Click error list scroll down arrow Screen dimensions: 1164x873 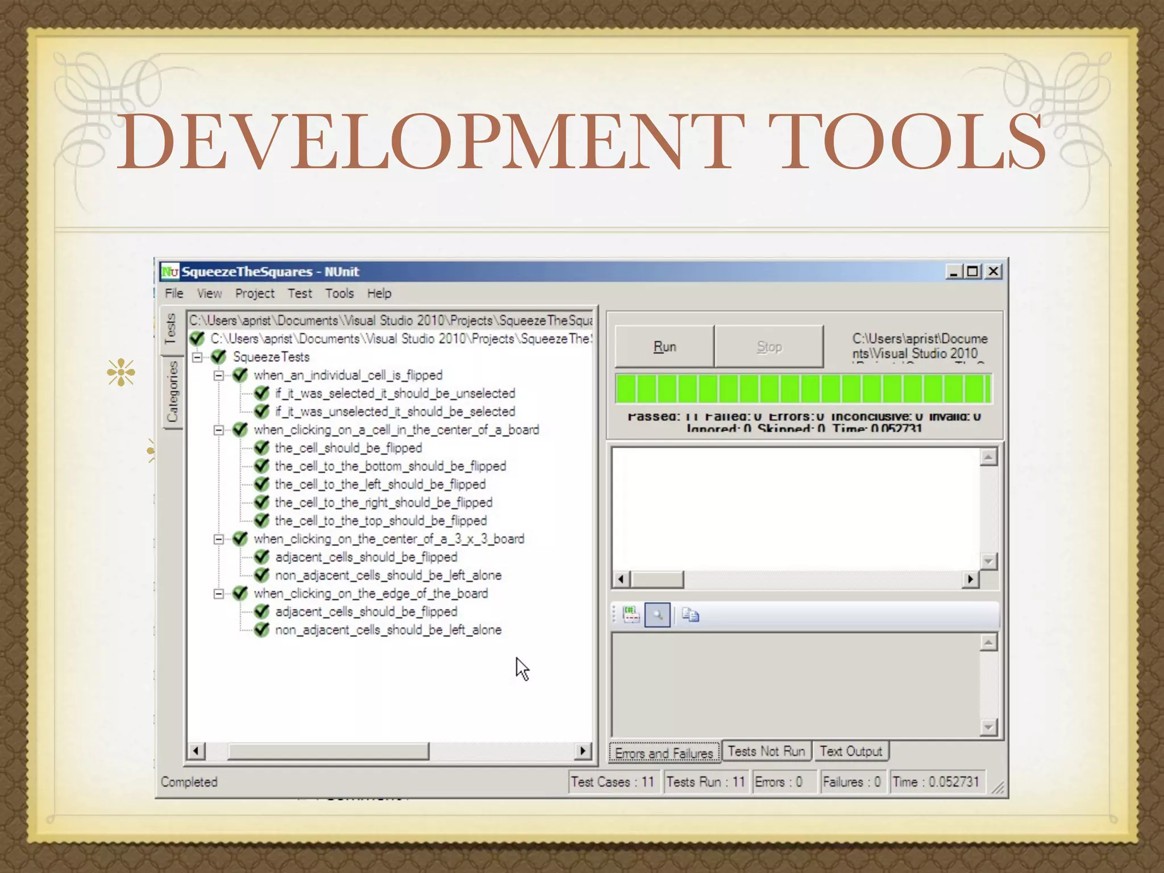point(989,562)
